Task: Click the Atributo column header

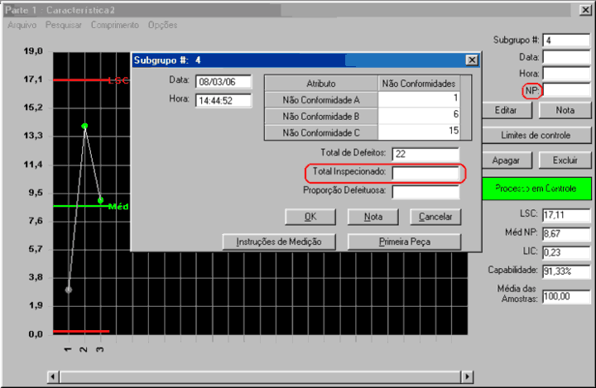Action: (x=321, y=84)
